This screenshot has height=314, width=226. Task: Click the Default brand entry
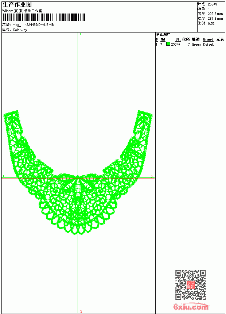click(x=209, y=45)
